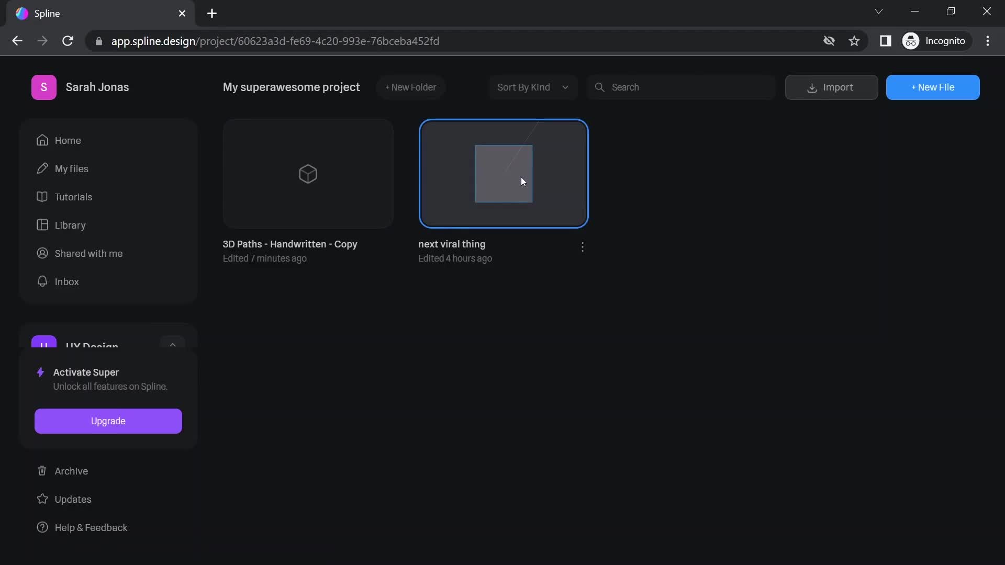Click the 3D Paths - Handwritten - Copy title
The height and width of the screenshot is (565, 1005).
point(290,244)
